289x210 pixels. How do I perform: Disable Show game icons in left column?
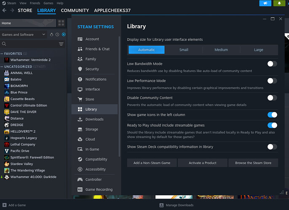272,115
